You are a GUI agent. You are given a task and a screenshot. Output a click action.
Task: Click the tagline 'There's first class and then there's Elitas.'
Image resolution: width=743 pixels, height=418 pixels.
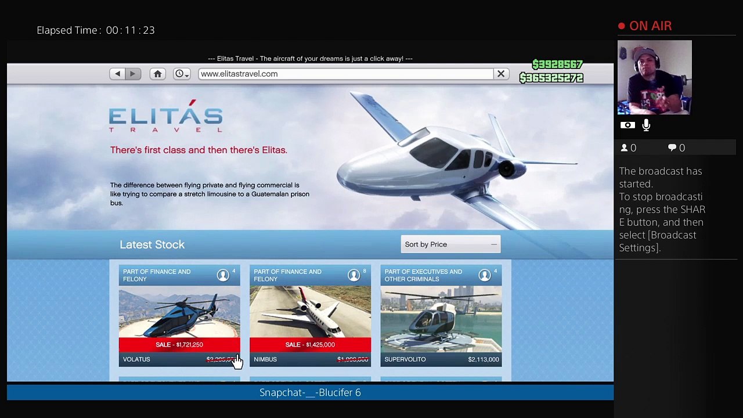pyautogui.click(x=199, y=150)
